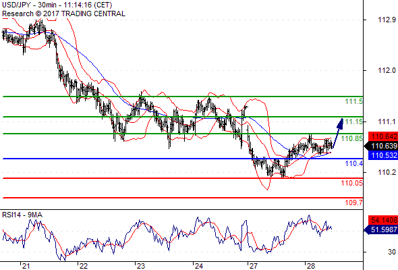The height and width of the screenshot is (270, 398).
Task: Click the RSI14 - 9MA indicator label
Action: [22, 215]
